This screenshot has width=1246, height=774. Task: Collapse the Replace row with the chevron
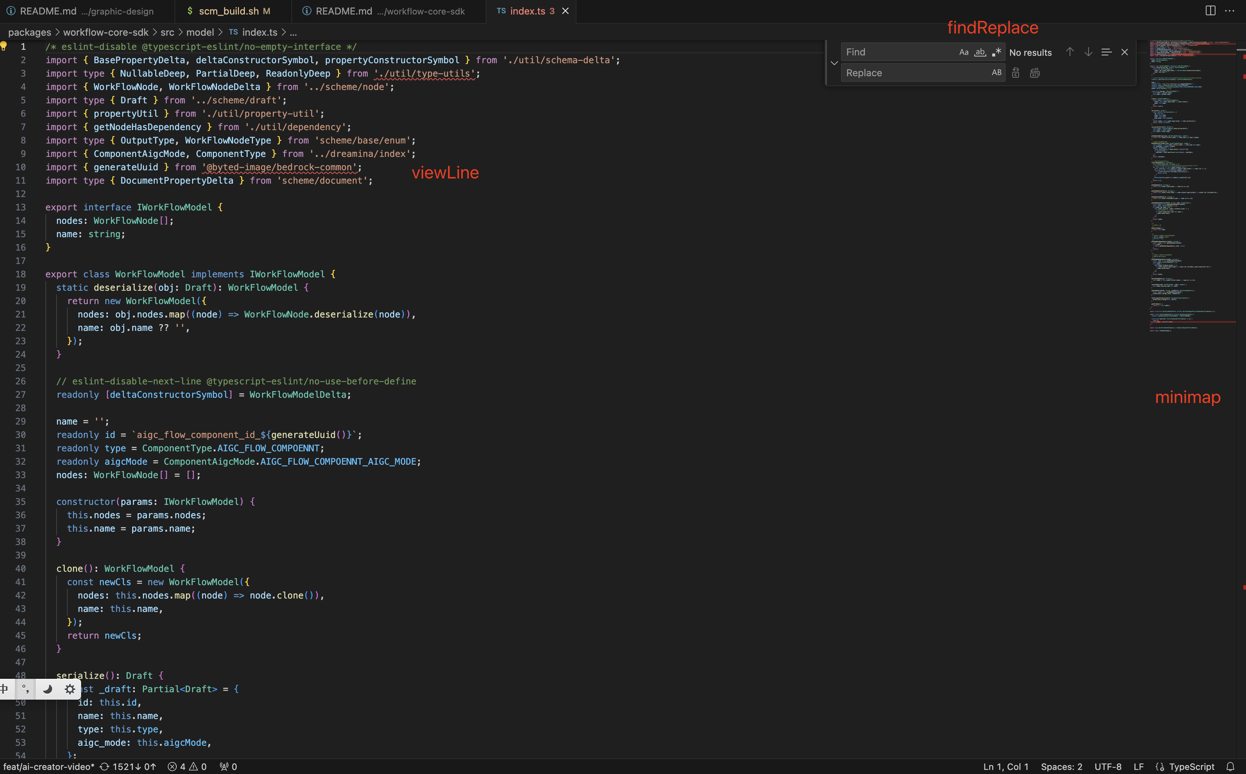click(x=834, y=62)
